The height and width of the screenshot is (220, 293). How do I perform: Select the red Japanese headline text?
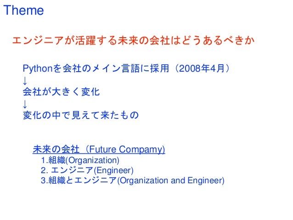pos(134,40)
